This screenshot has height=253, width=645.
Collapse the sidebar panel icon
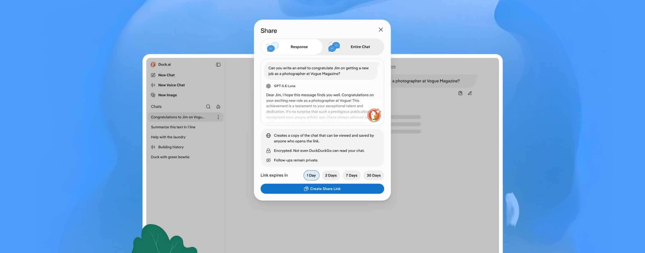coord(218,65)
